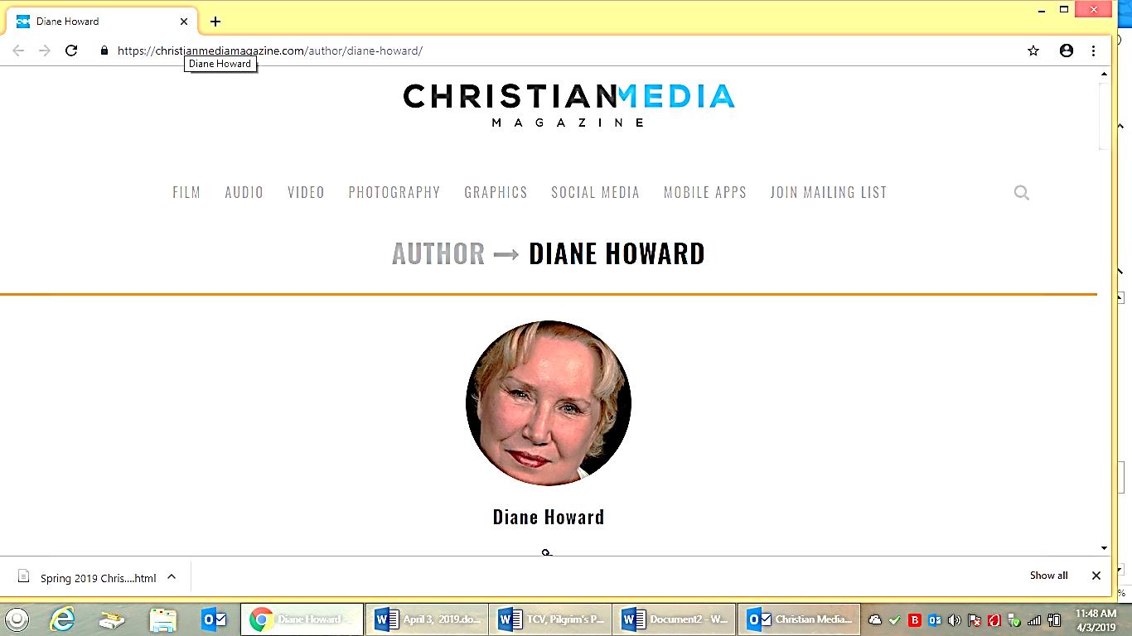Select SOCIAL MEDIA in the navigation
This screenshot has height=636, width=1132.
tap(595, 192)
